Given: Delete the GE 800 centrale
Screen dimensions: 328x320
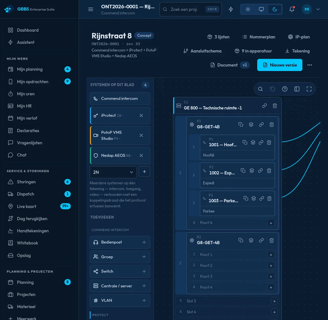Looking at the screenshot, I should click(x=275, y=106).
